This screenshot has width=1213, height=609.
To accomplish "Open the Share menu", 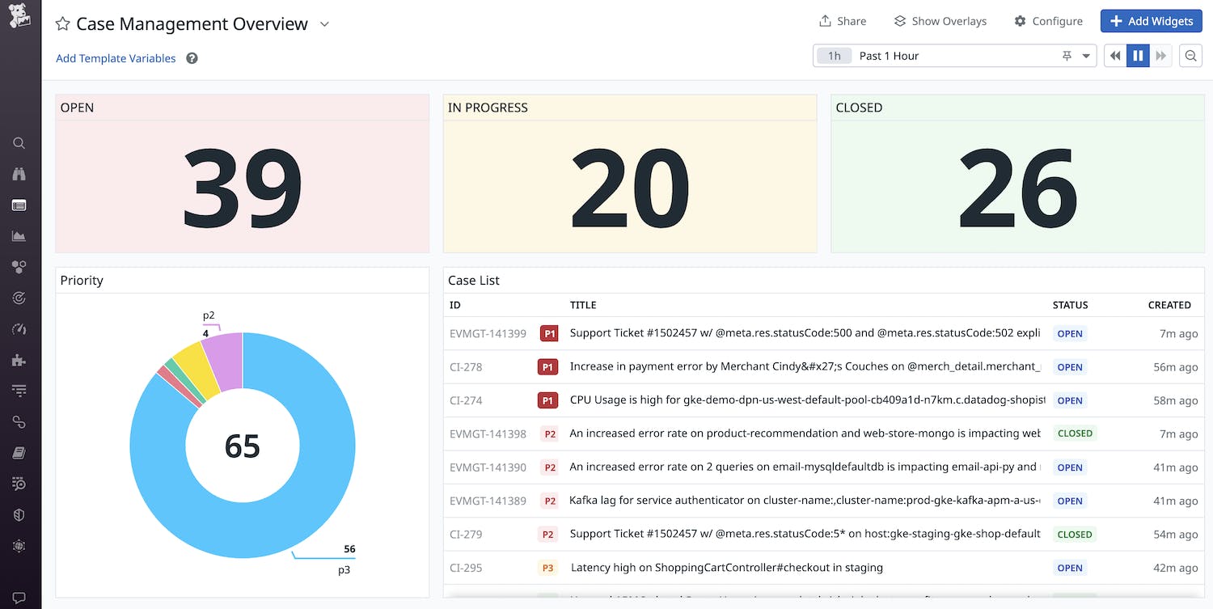I will [x=842, y=21].
